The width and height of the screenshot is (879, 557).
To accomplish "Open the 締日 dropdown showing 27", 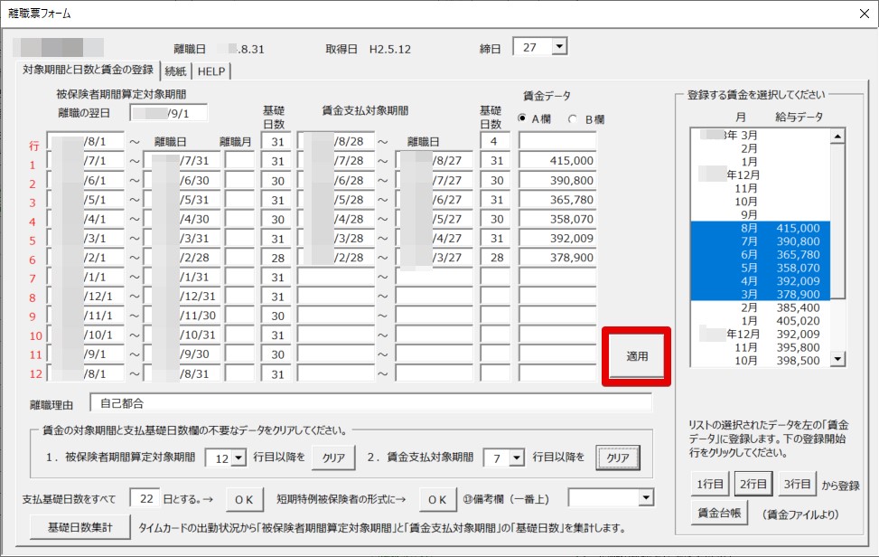I will coord(559,46).
